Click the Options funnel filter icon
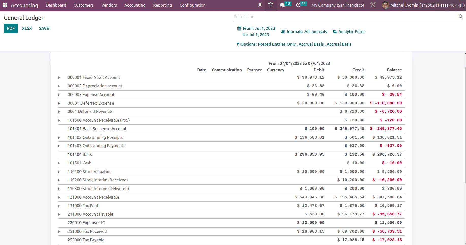Viewport: 466px width, 245px height. [238, 44]
